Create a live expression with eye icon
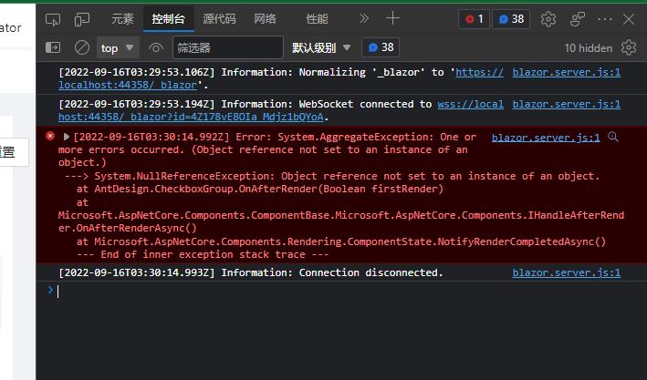This screenshot has width=647, height=380. pos(155,48)
